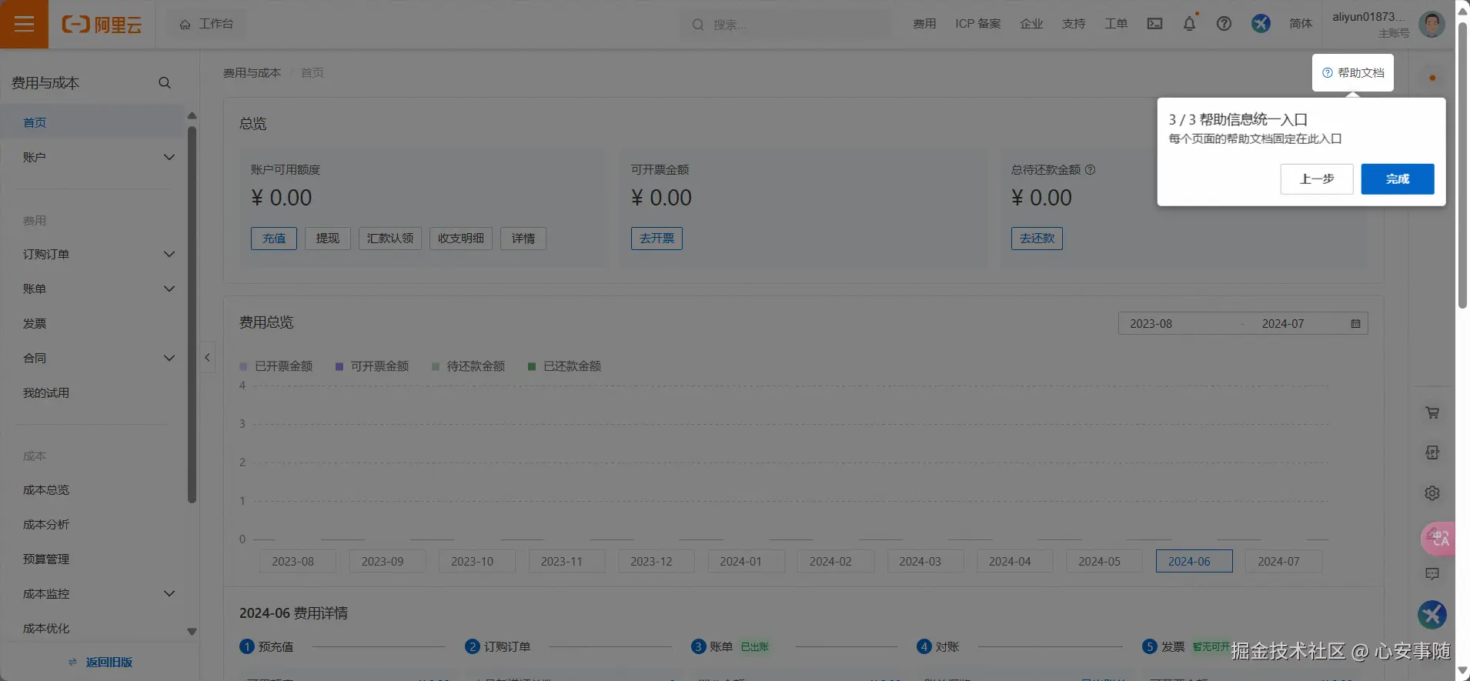Image resolution: width=1470 pixels, height=681 pixels.
Task: Open the ICP 备案 menu
Action: click(x=978, y=24)
